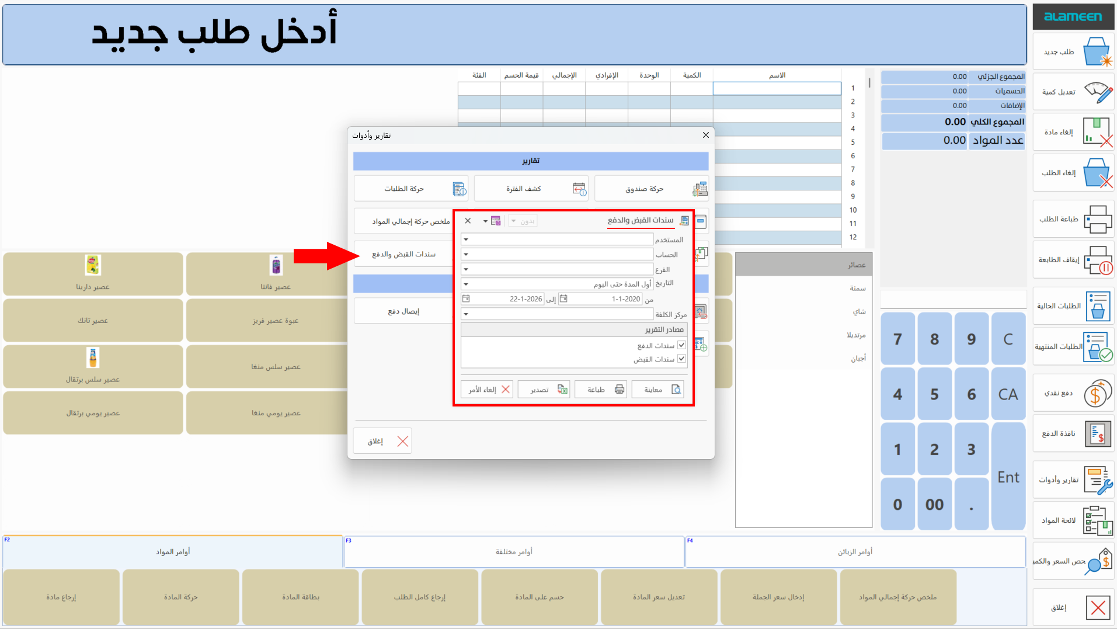
Task: Click the تعديل سعر المادة command button
Action: point(659,597)
